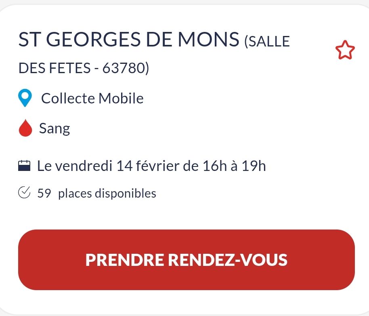
Task: Toggle the favorite star for this collecte
Action: click(x=345, y=51)
